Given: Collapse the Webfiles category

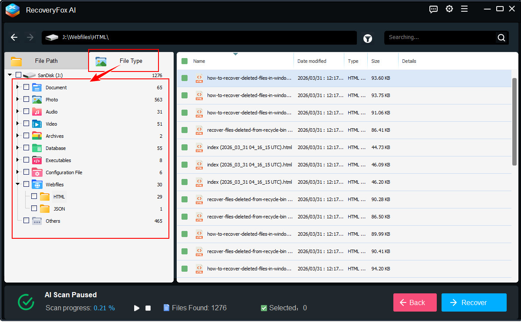Looking at the screenshot, I should [18, 184].
